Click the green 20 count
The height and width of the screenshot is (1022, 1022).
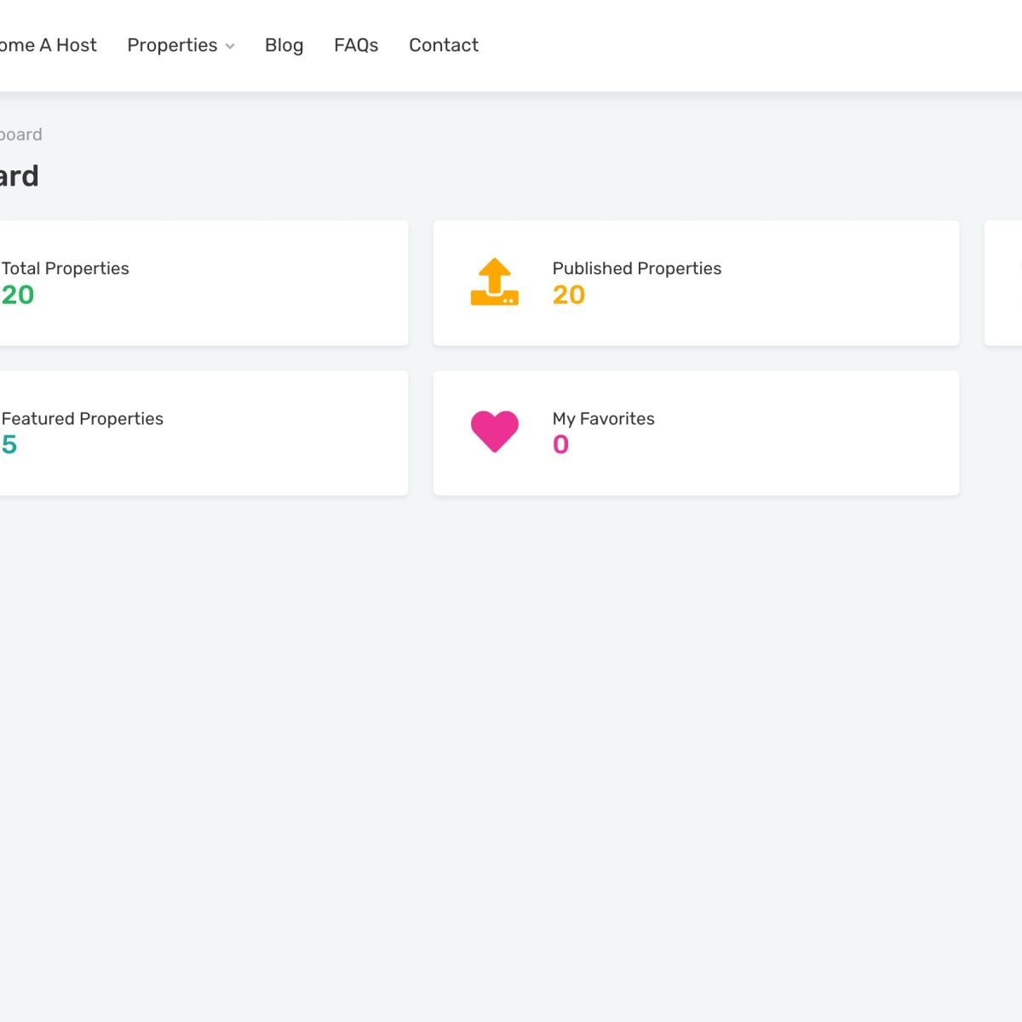coord(18,295)
